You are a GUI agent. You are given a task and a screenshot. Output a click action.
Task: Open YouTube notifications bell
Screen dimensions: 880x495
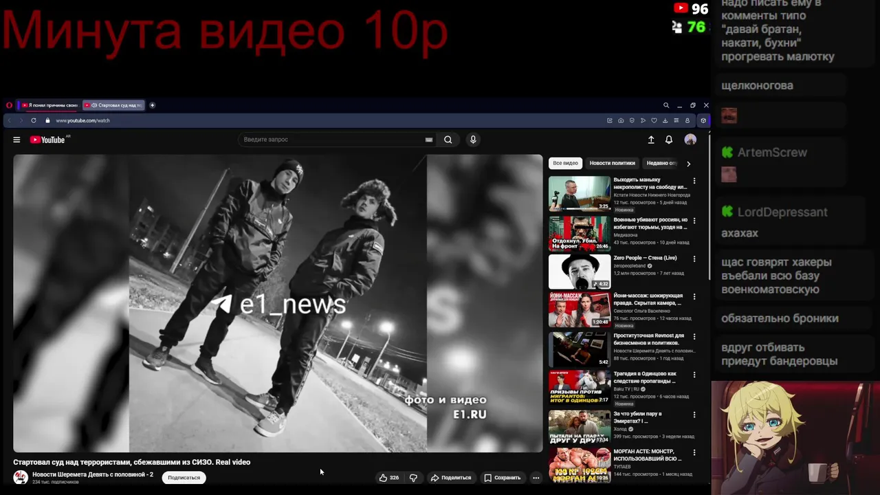[x=669, y=140]
